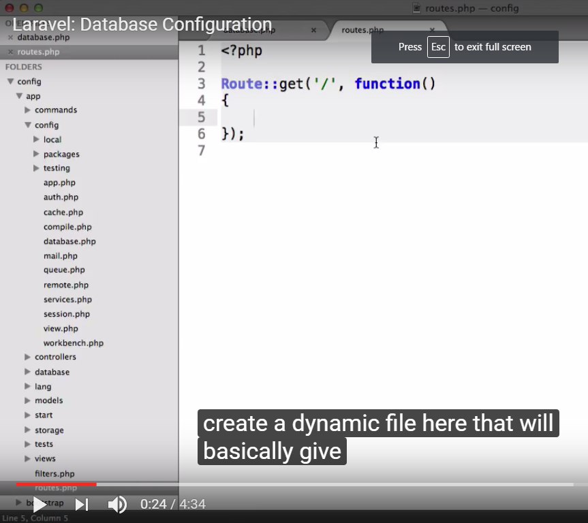The image size is (588, 523).
Task: Collapse the top-level config folder
Action: click(x=10, y=81)
